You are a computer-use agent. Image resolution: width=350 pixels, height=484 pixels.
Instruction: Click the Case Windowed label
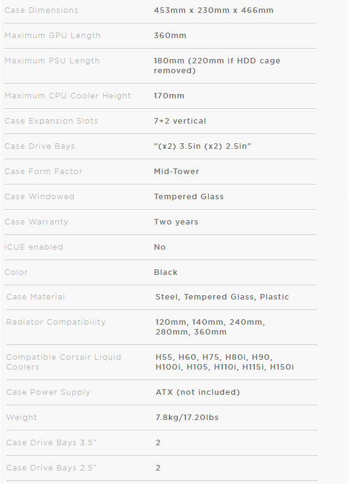pos(39,197)
